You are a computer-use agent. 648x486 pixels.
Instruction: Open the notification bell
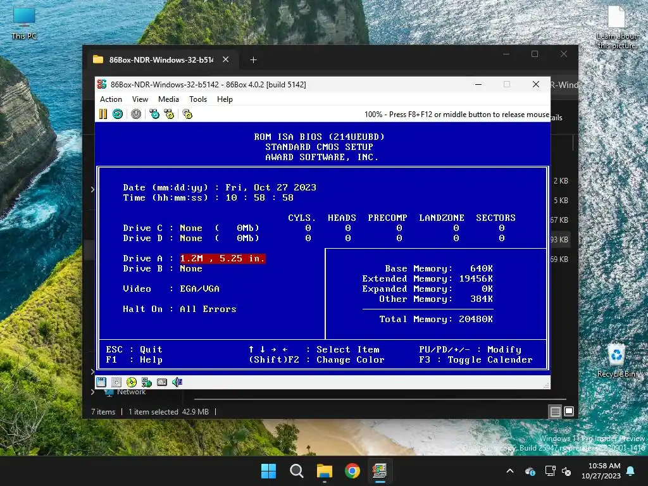(x=631, y=471)
